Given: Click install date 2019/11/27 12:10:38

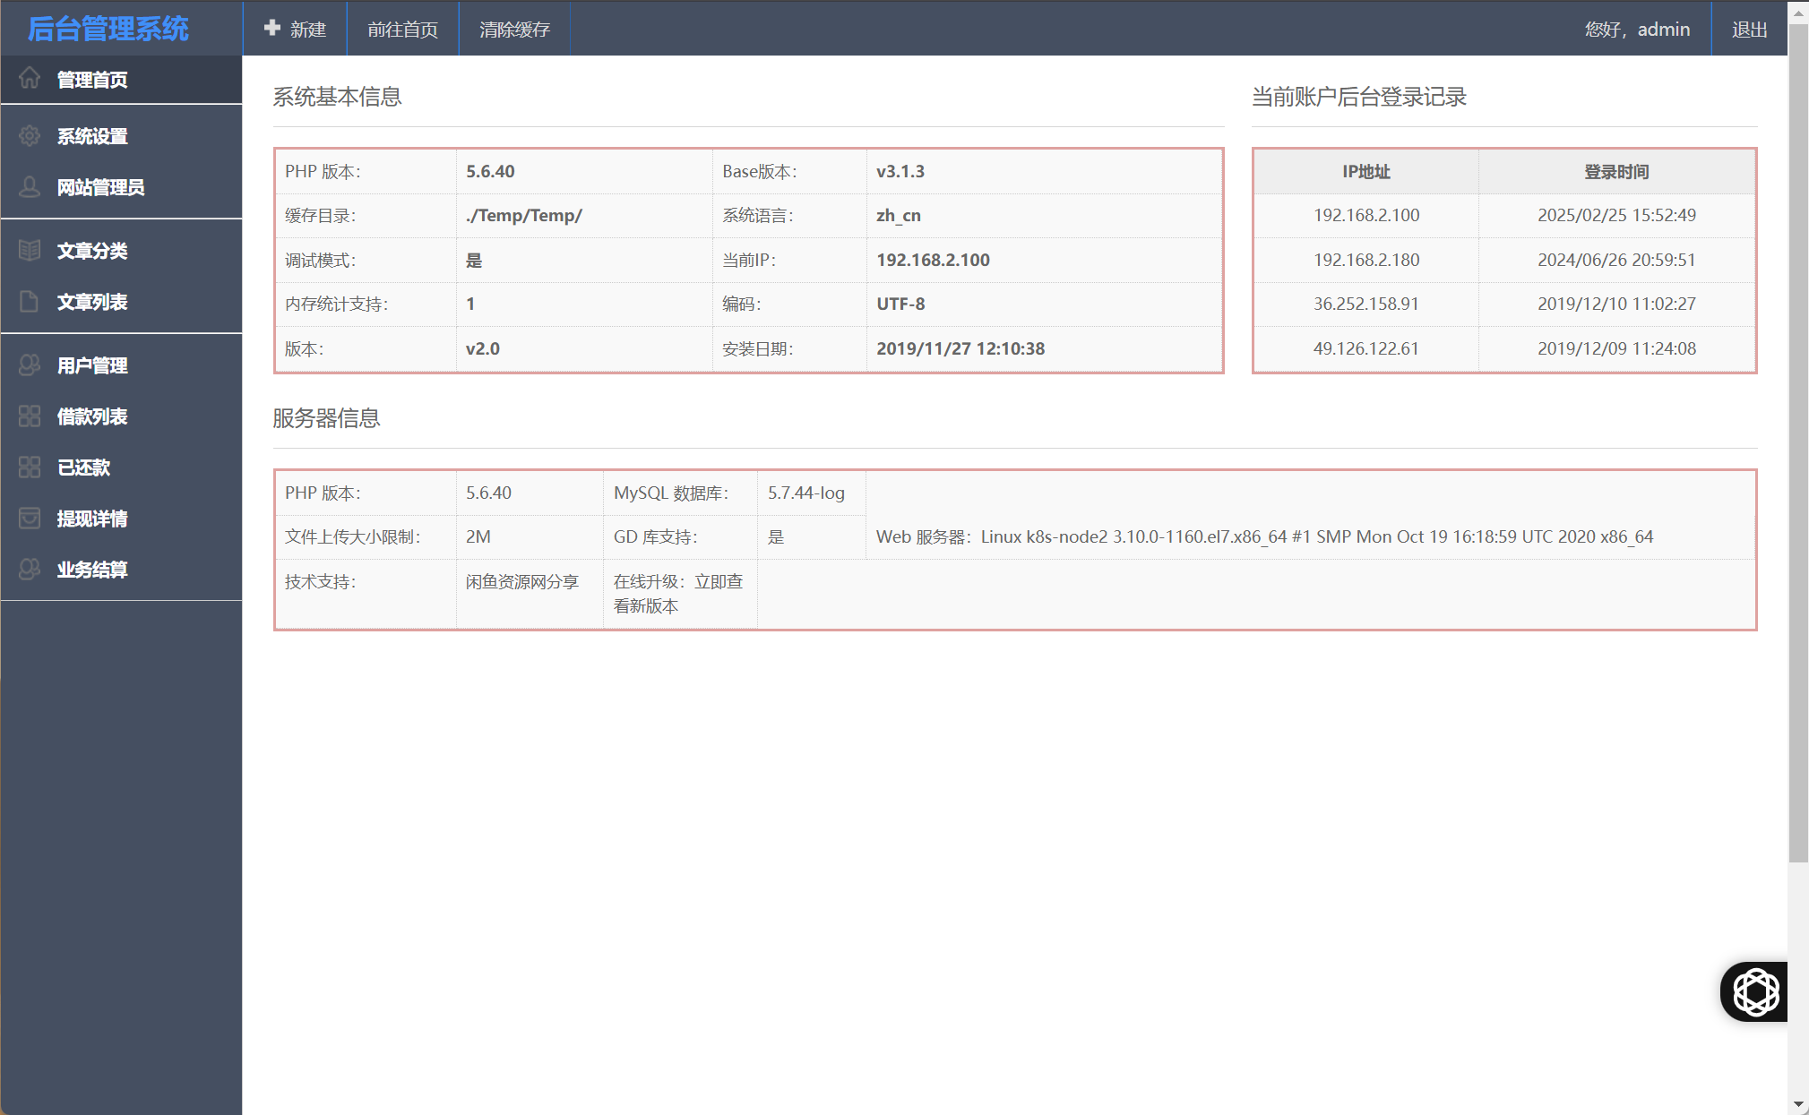Looking at the screenshot, I should 960,348.
